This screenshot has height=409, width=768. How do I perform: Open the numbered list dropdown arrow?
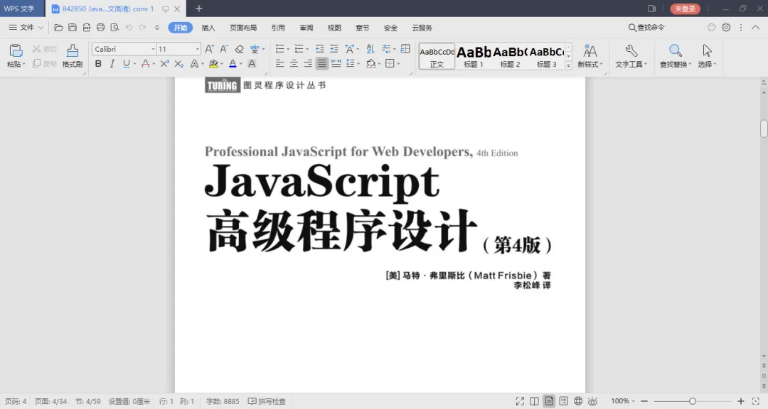pos(307,49)
